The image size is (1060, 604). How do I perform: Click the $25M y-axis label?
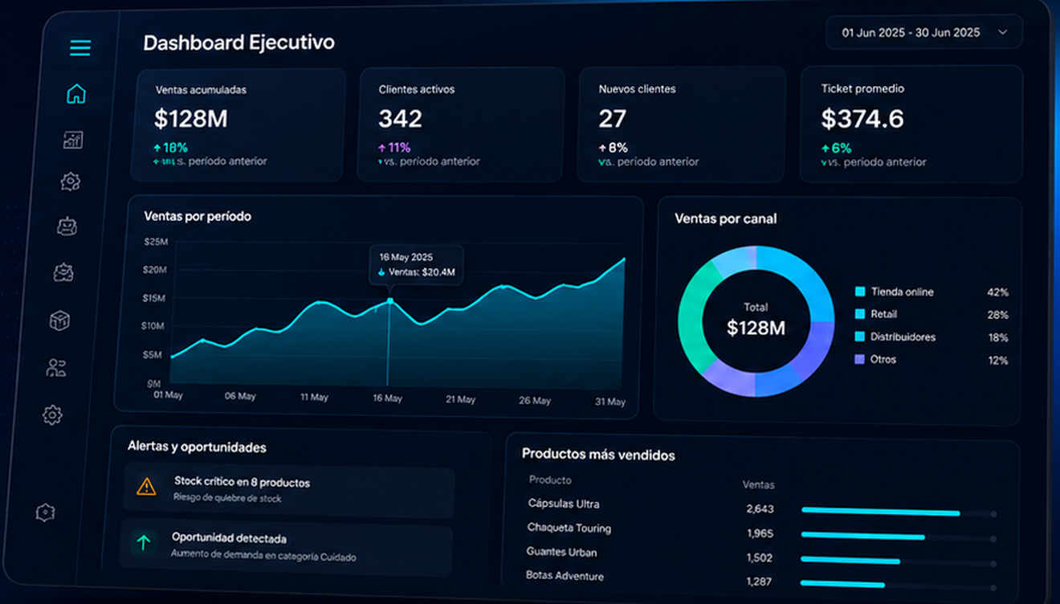click(156, 242)
